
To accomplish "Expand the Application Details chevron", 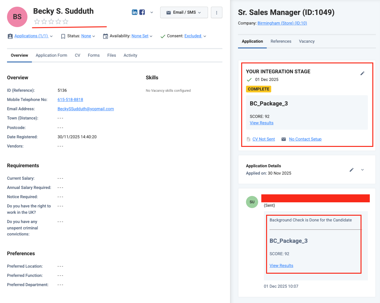I will coord(362,170).
